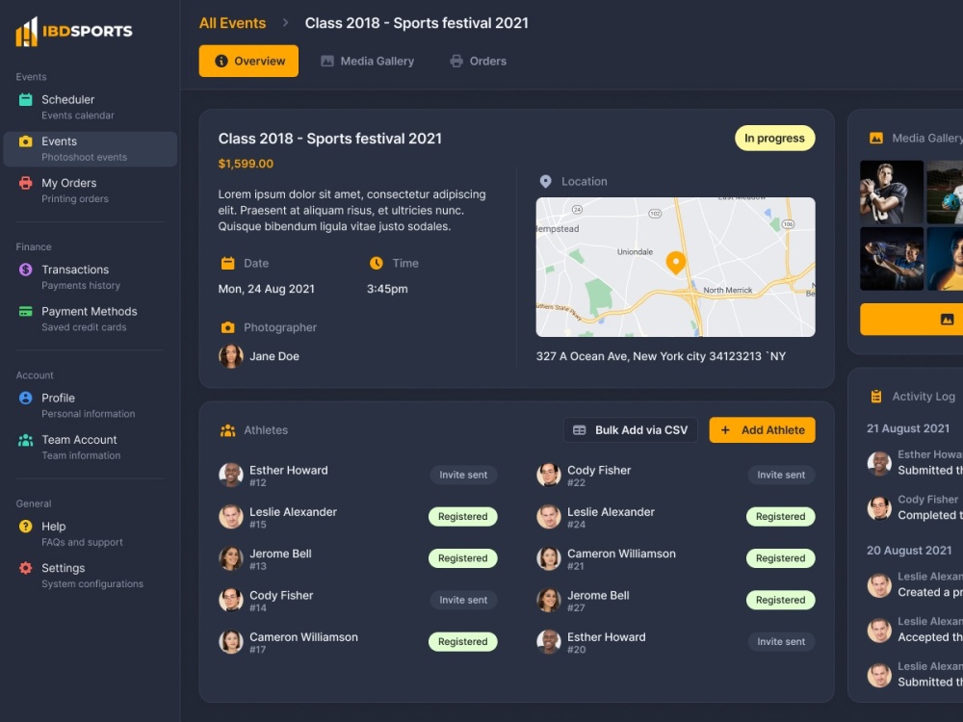Open Settings system configurations in sidebar
This screenshot has height=722, width=963.
click(91, 576)
